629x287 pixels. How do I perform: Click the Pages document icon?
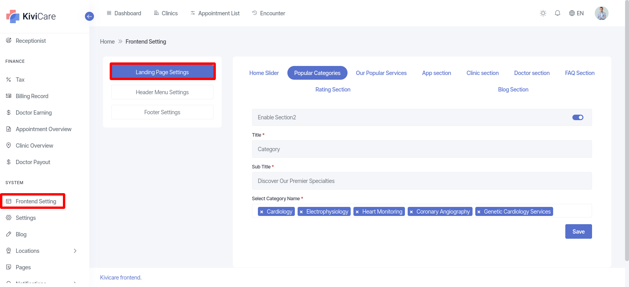point(9,267)
